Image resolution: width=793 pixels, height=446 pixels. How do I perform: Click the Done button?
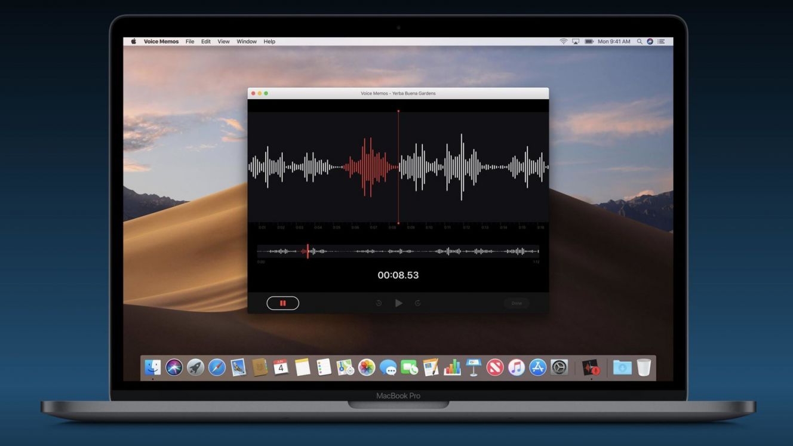click(x=517, y=303)
